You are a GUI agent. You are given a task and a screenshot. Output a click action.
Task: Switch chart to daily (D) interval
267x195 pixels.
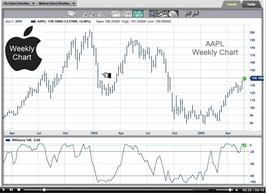[101, 14]
